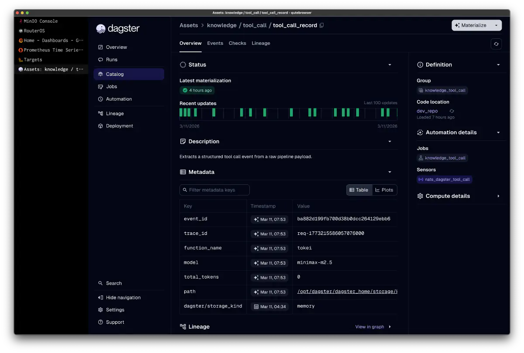Click the Materialize button
This screenshot has height=353, width=524.
pyautogui.click(x=471, y=25)
